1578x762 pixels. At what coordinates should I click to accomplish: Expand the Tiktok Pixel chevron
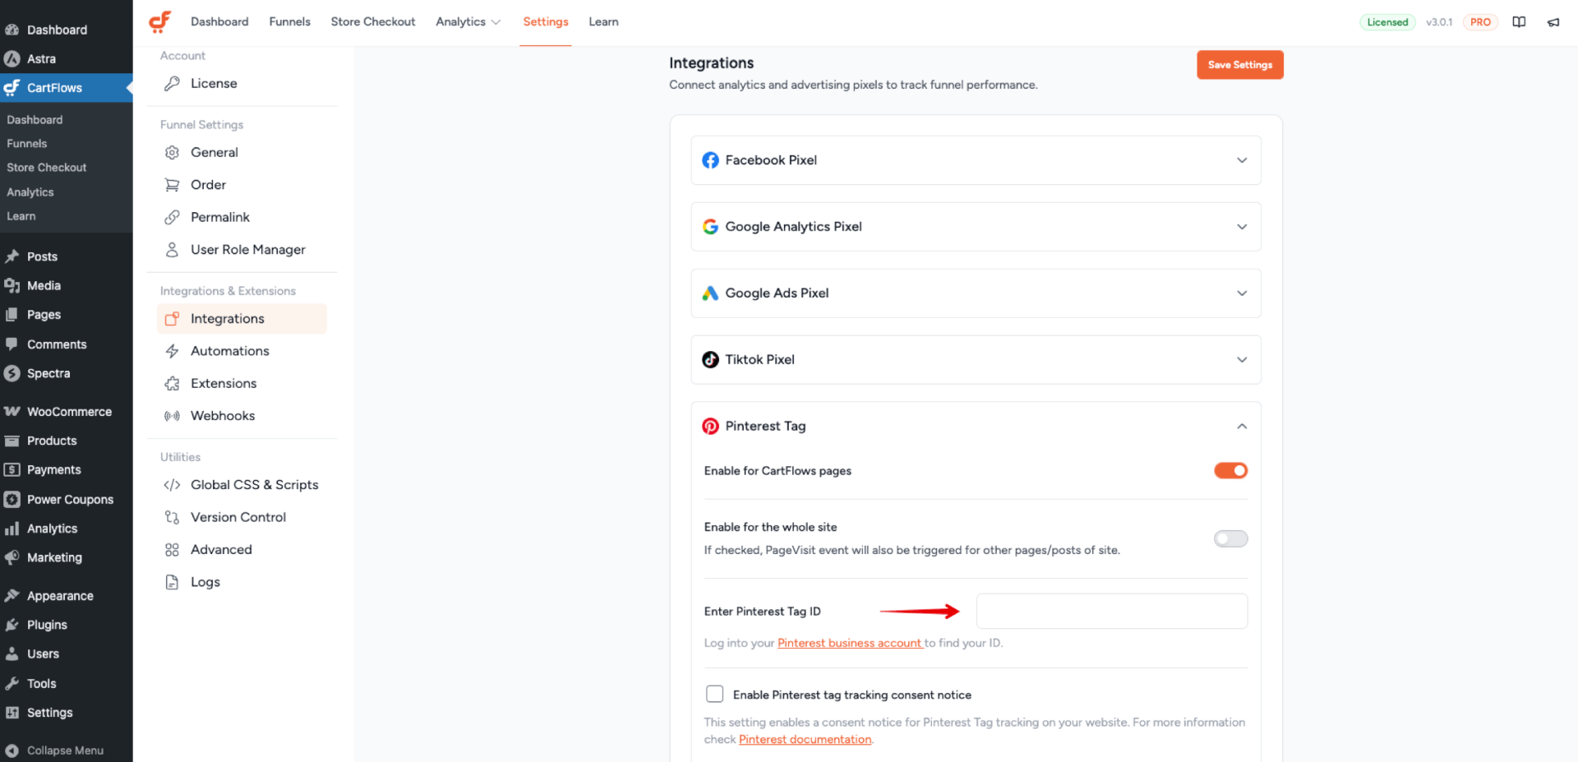(x=1242, y=360)
